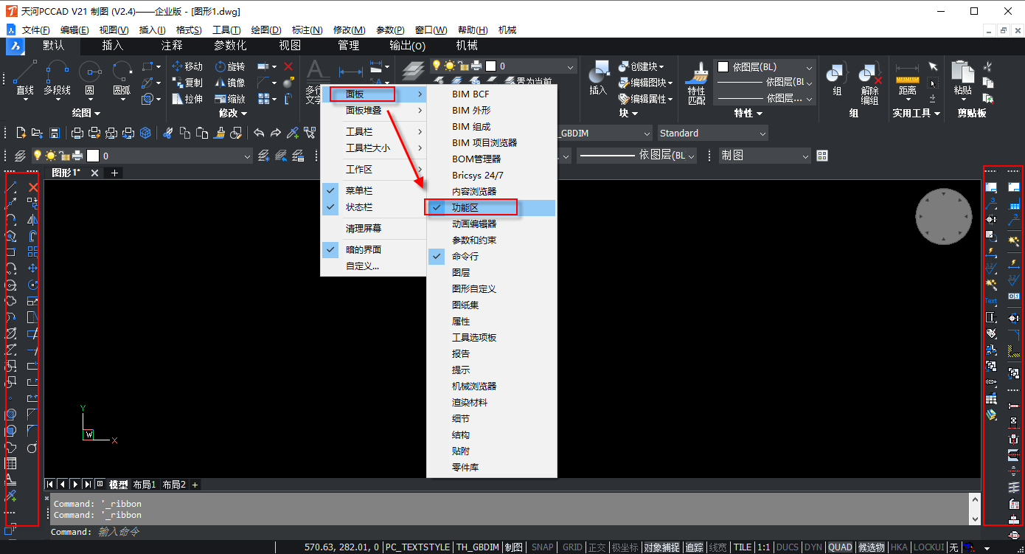
Task: Expand the 实用工具 panel arrow
Action: click(937, 114)
